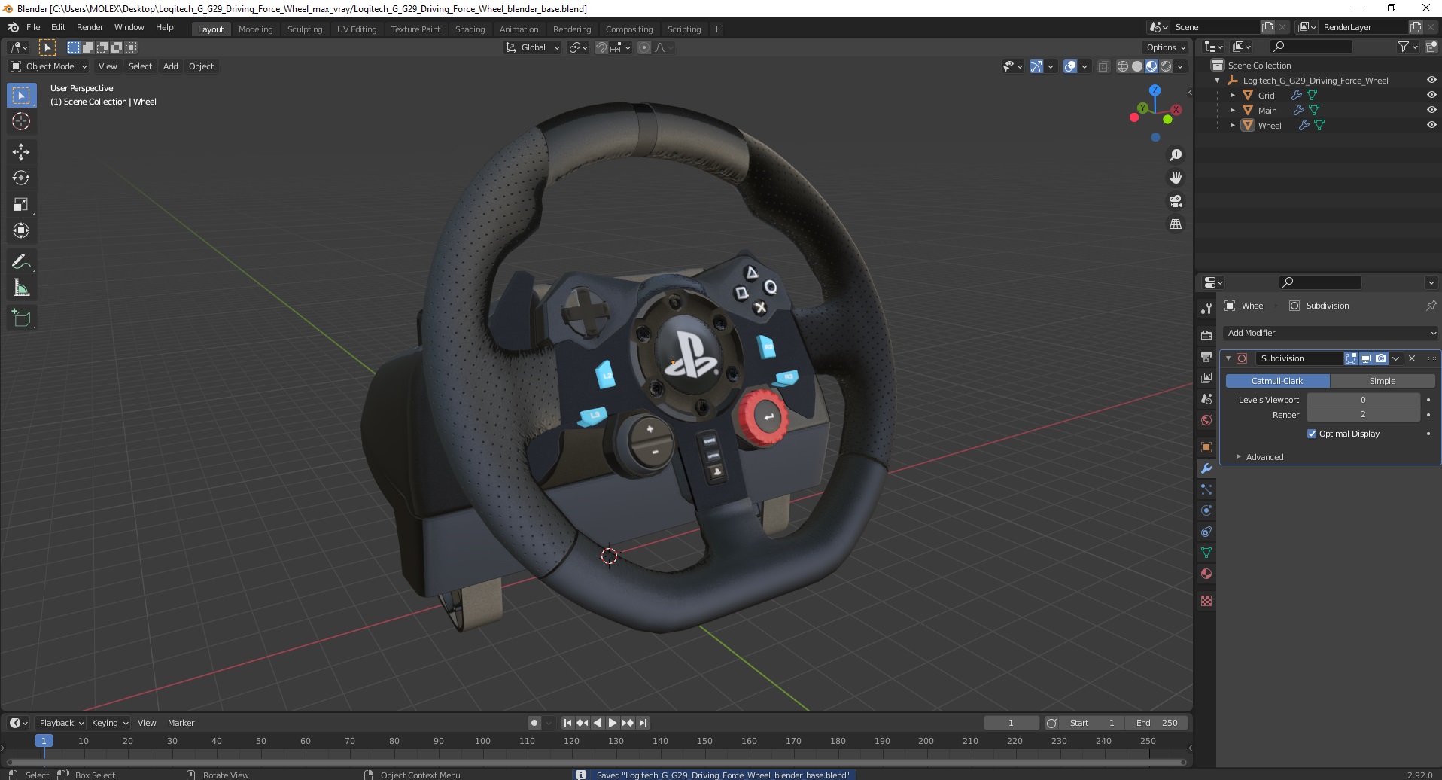1442x780 pixels.
Task: Select the Transform tool
Action: point(21,230)
